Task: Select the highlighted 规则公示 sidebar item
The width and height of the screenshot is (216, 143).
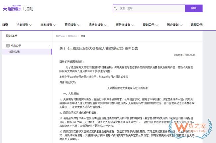Action: click(x=27, y=52)
